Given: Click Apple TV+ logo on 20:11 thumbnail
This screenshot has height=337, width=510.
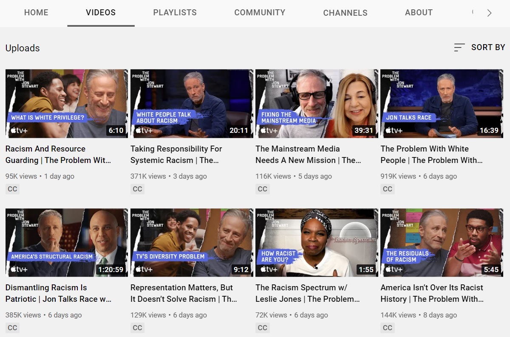Looking at the screenshot, I should point(144,130).
